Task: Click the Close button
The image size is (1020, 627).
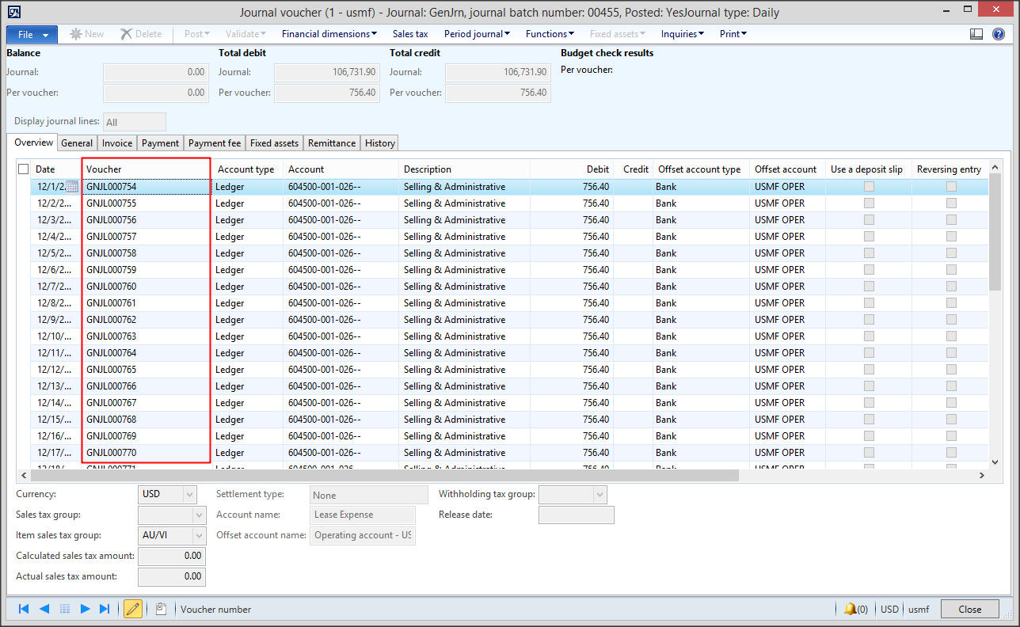Action: 969,609
